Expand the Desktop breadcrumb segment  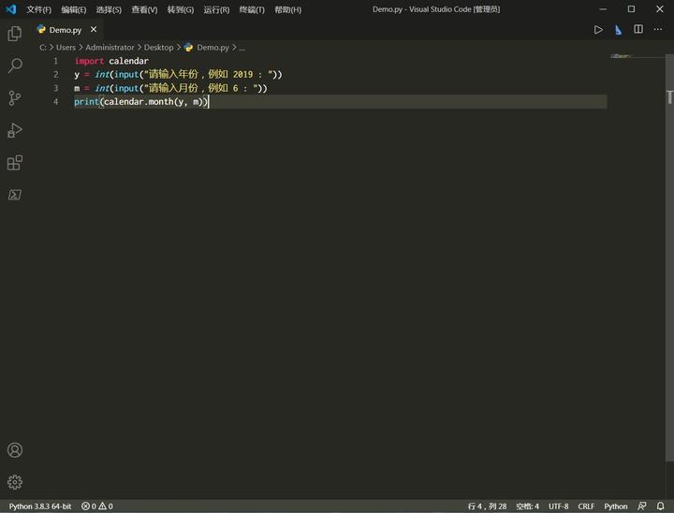[158, 48]
